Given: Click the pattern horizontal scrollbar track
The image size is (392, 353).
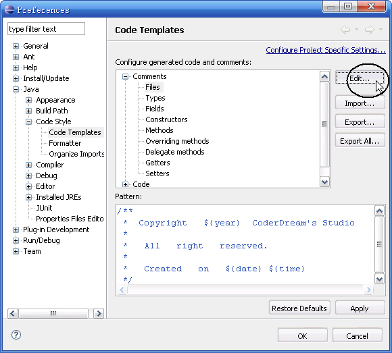Looking at the screenshot, I should point(245,290).
